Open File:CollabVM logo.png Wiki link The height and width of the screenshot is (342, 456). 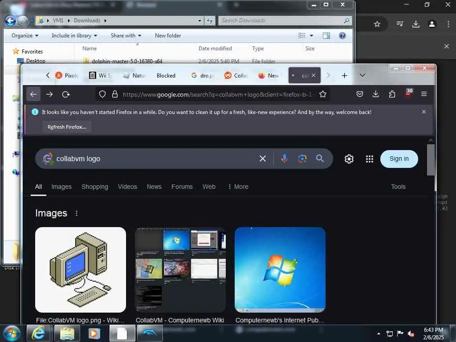(x=80, y=320)
